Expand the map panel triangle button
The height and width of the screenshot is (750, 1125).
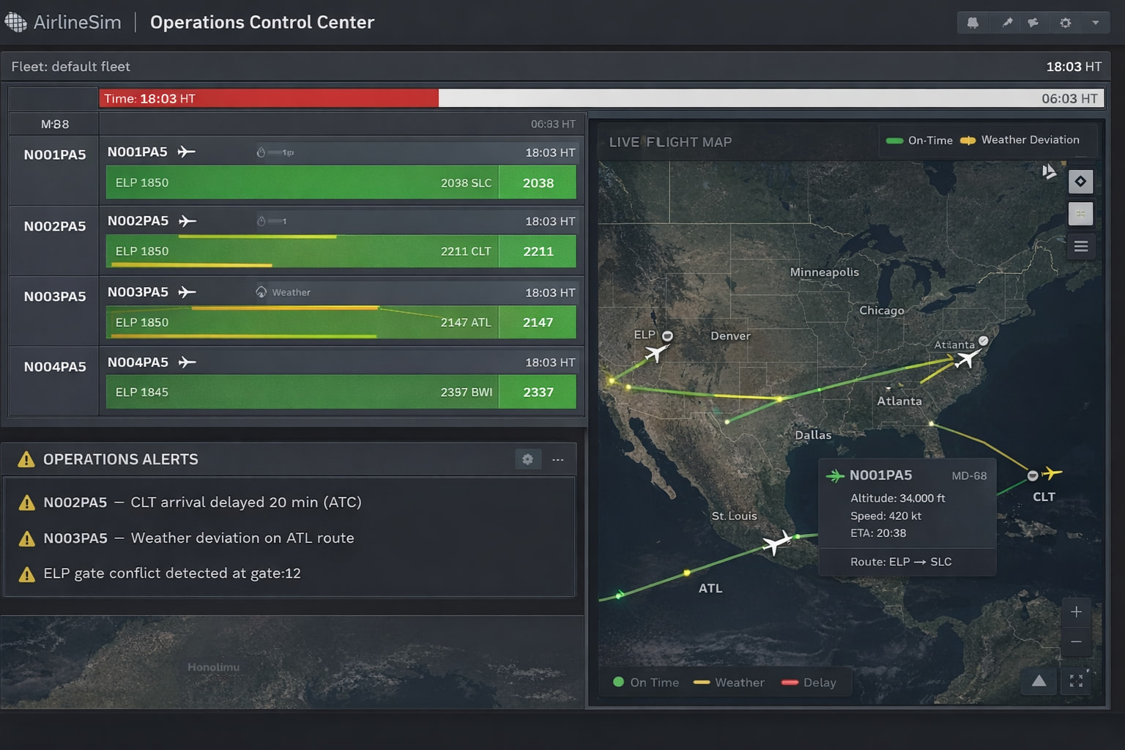pyautogui.click(x=1039, y=681)
